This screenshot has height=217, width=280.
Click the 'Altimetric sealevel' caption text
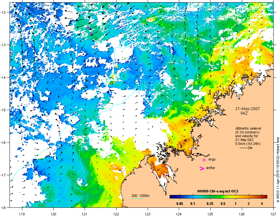click(x=248, y=128)
